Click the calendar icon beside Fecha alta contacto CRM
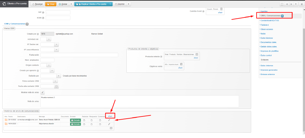Viewport: 305px width, 138px height. pyautogui.click(x=57, y=86)
